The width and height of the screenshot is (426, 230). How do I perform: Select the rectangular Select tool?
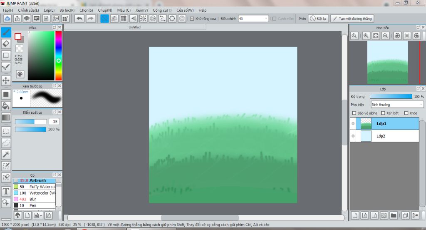click(x=6, y=131)
